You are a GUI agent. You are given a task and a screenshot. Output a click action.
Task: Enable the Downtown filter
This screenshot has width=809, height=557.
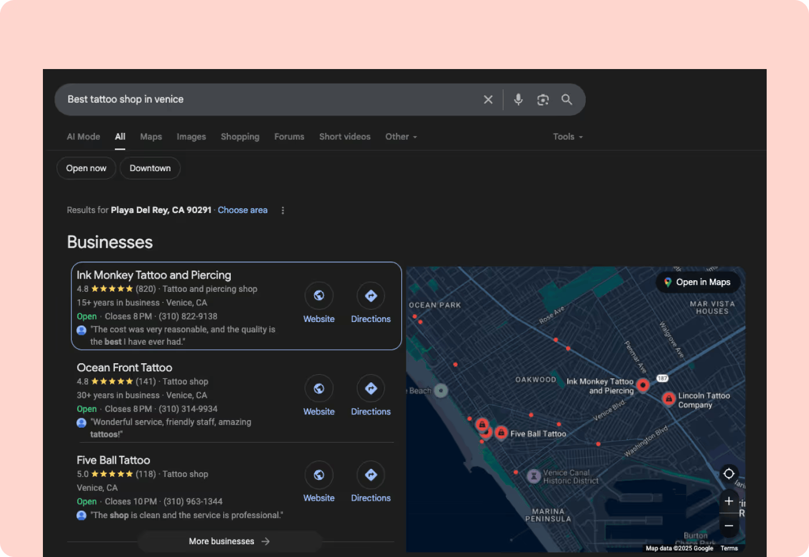(x=150, y=168)
